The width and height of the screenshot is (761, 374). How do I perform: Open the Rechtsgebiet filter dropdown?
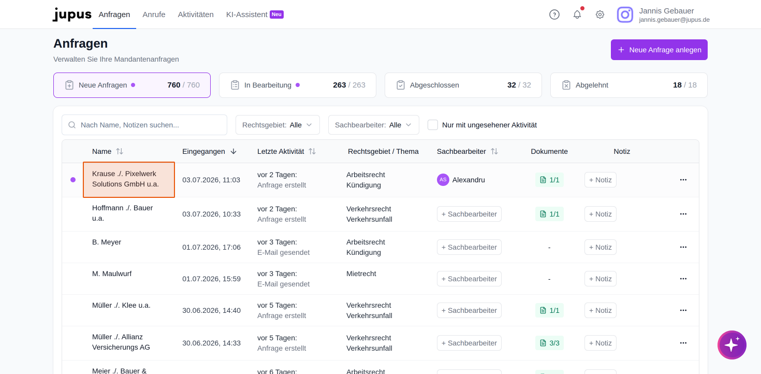[x=277, y=125]
